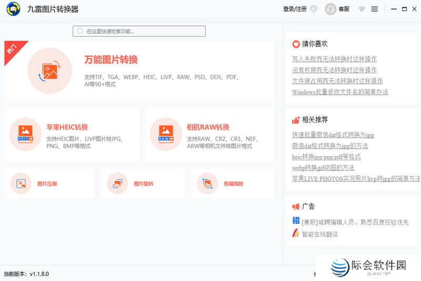
Task: Click the skin (T-shirt) icon in title bar
Action: (x=362, y=9)
